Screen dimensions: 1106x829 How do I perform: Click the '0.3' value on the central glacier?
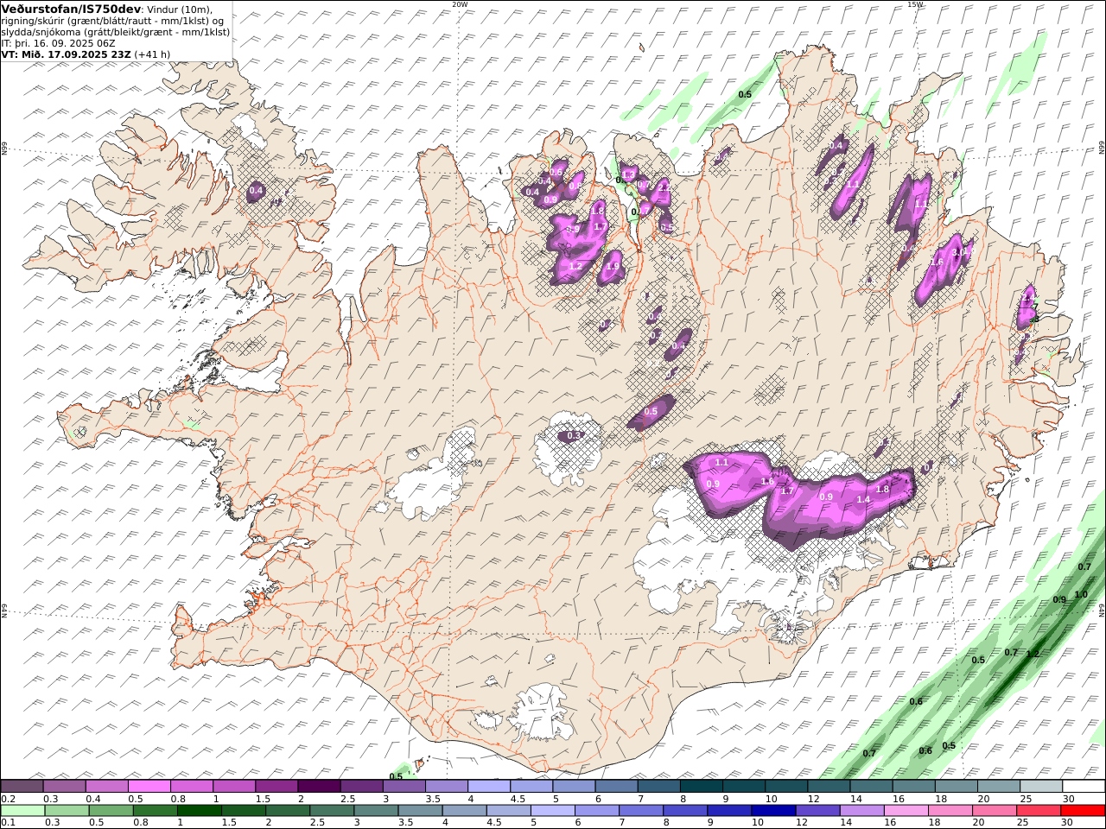tap(574, 436)
